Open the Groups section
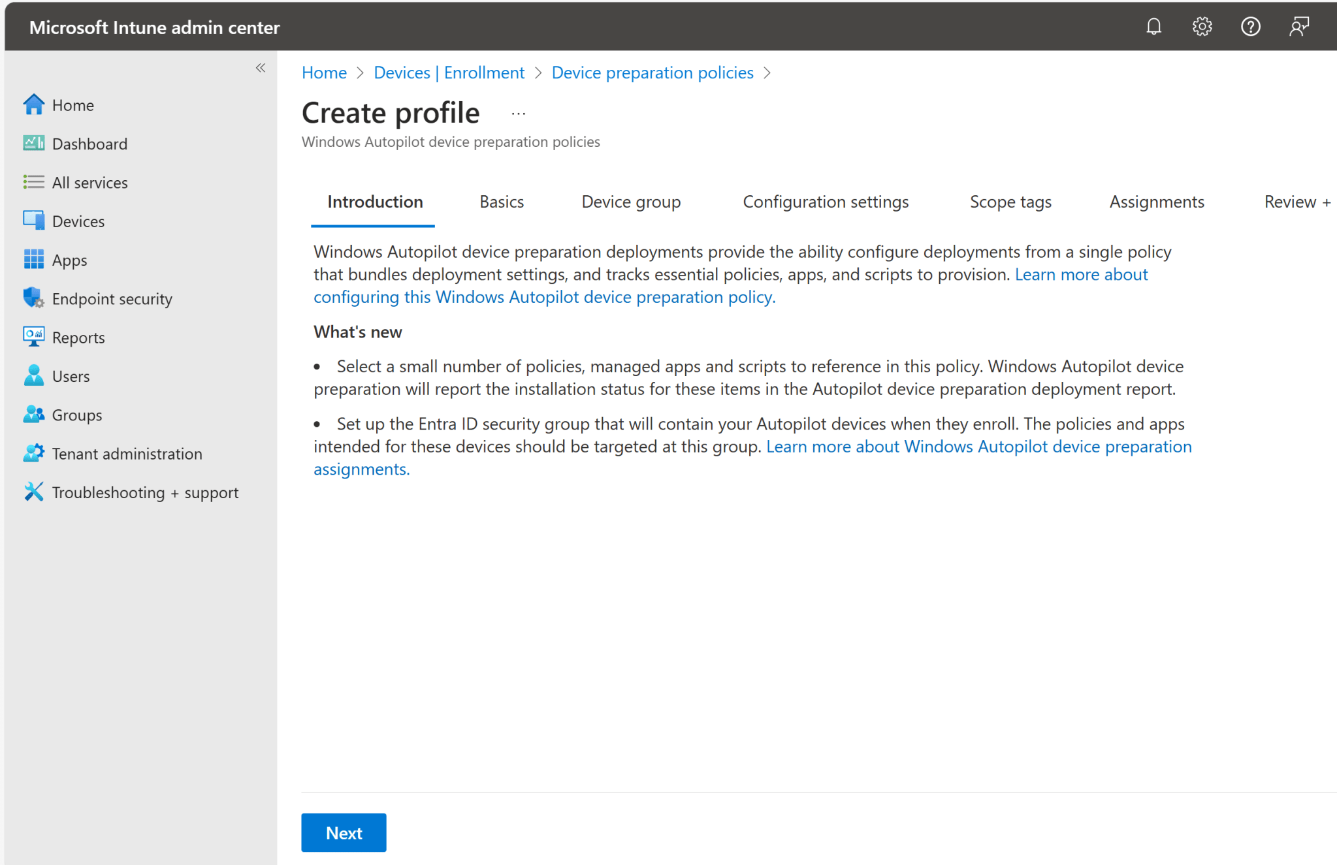The height and width of the screenshot is (865, 1337). 76,415
